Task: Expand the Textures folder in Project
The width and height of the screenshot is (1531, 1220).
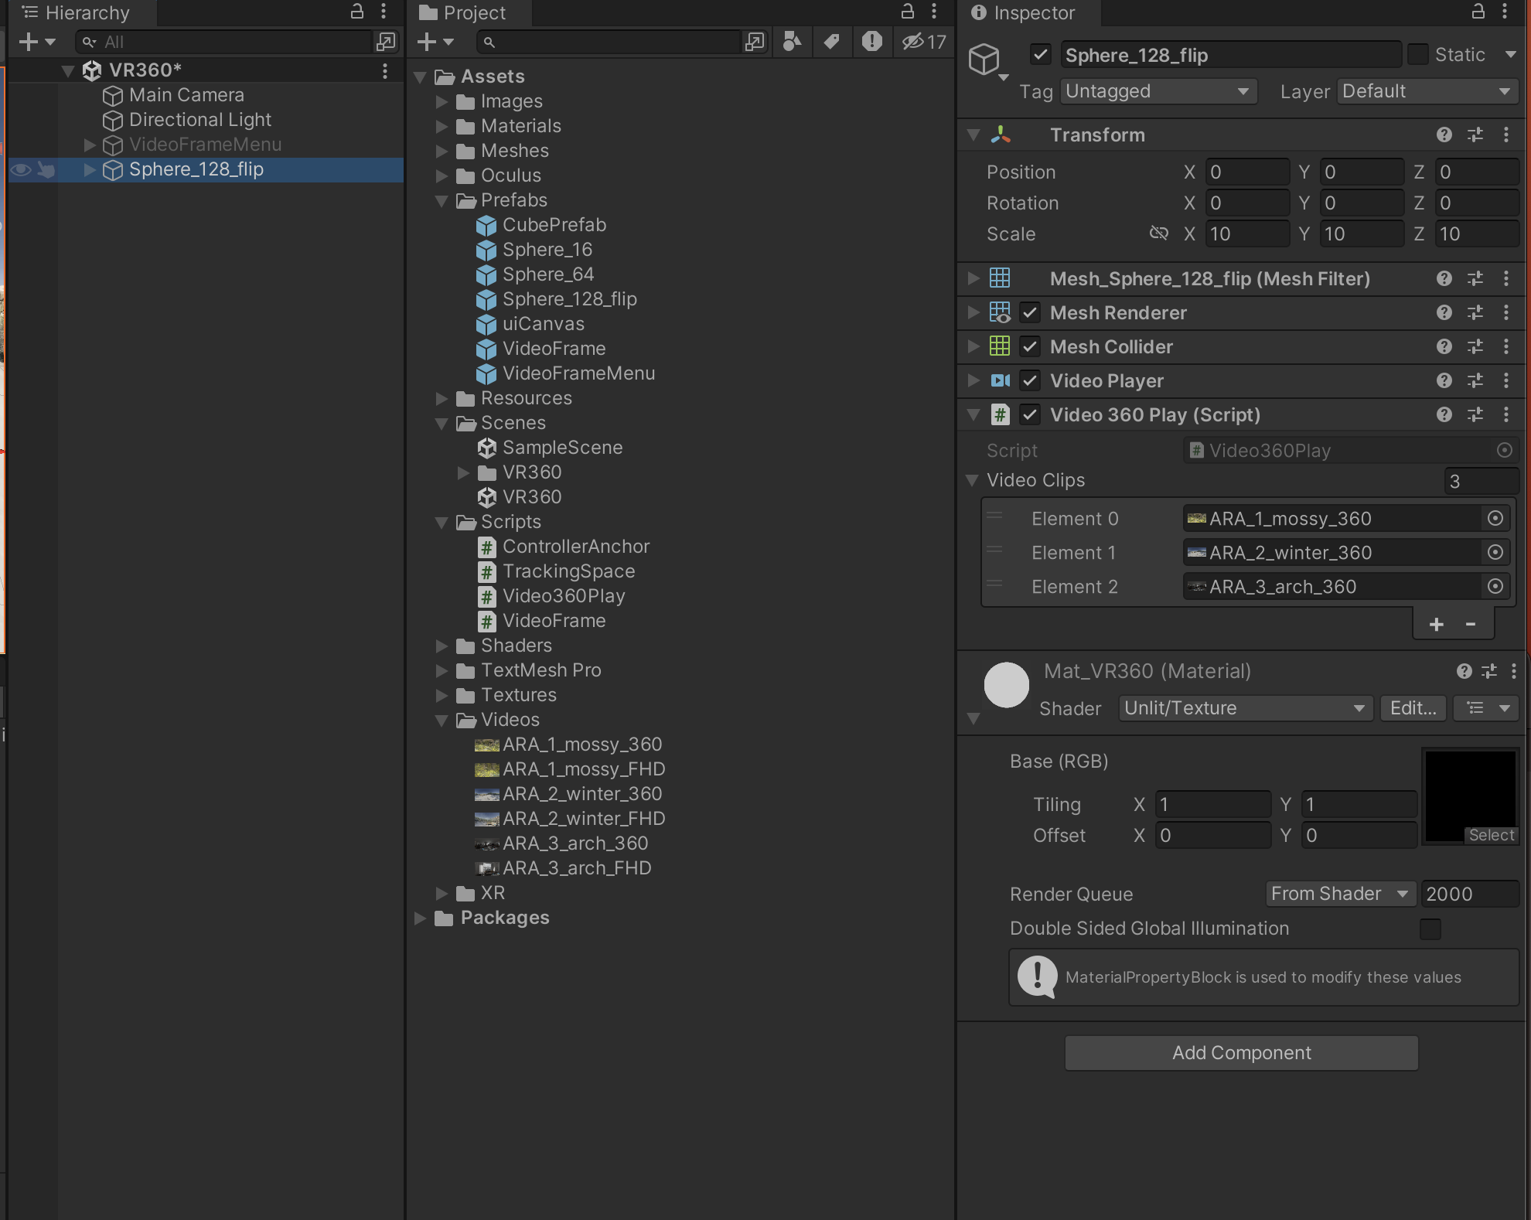Action: (x=442, y=695)
